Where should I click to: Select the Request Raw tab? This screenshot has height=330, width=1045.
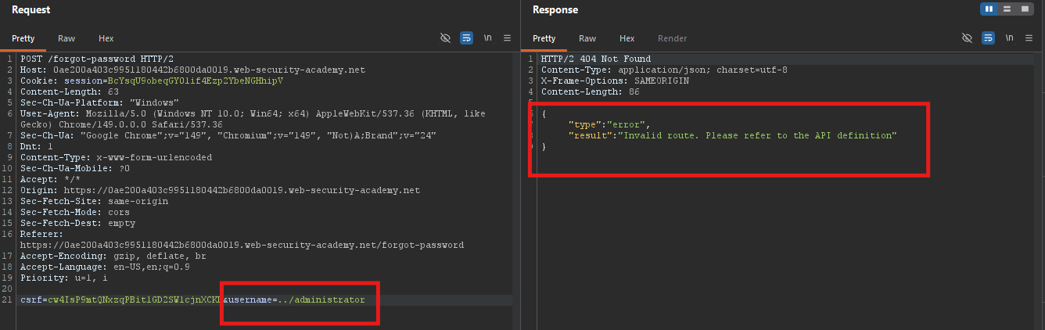pyautogui.click(x=66, y=38)
